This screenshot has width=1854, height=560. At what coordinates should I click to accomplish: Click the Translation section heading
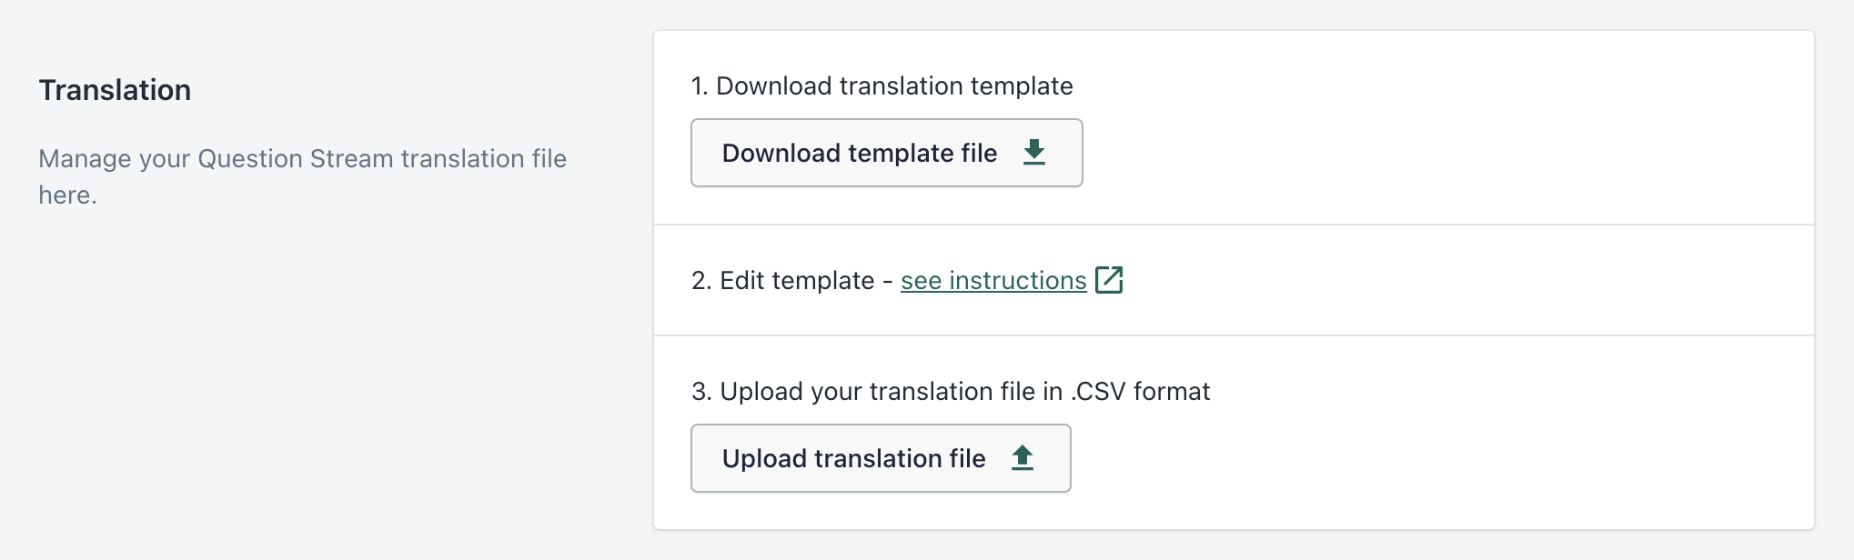coord(115,89)
